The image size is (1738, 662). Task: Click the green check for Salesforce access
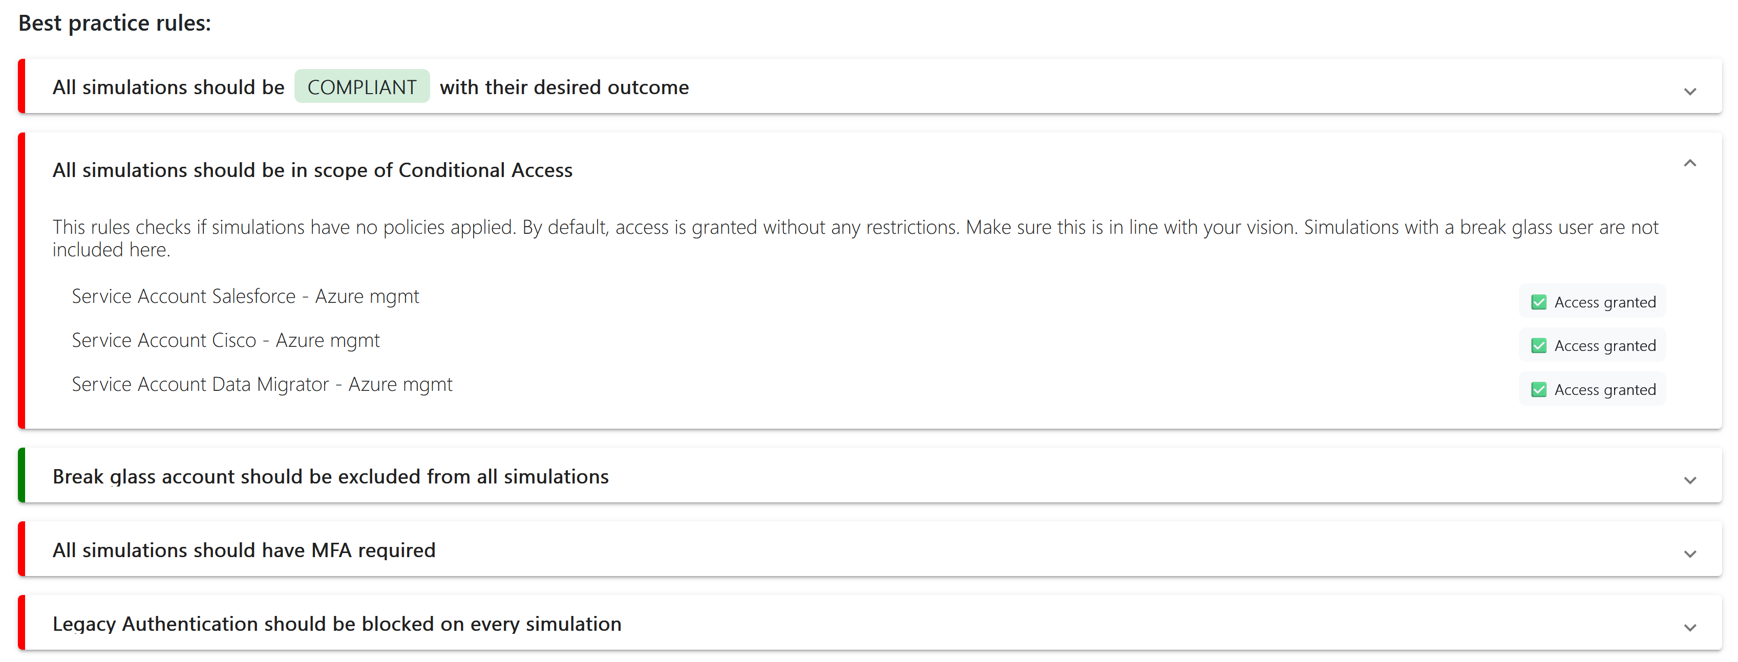[x=1538, y=302]
